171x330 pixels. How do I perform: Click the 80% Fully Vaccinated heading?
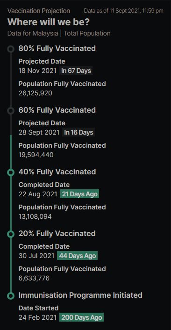(x=57, y=49)
